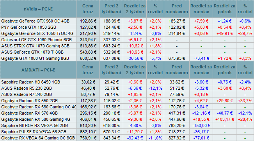254x141 pixels.
Task: Select the Gigabyte GeForce GTX 960 OC 4GB row
Action: click(127, 21)
